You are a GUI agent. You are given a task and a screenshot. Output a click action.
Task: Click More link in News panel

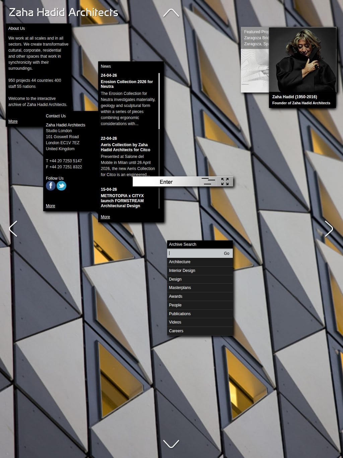point(106,217)
